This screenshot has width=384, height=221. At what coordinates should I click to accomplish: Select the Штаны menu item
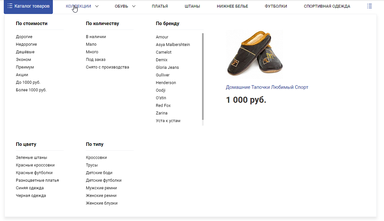[192, 6]
